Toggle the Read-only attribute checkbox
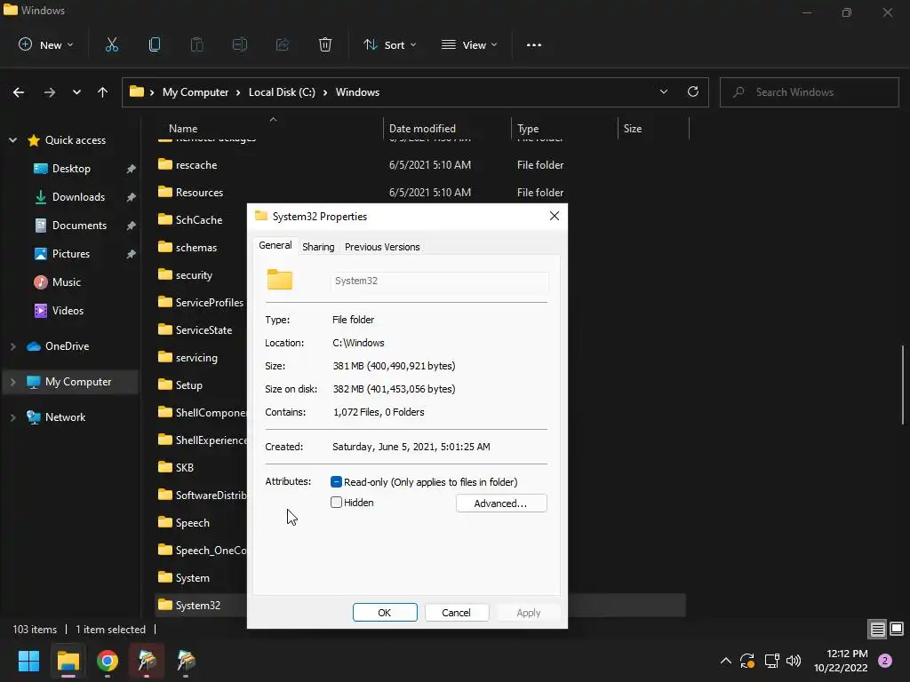The width and height of the screenshot is (910, 682). click(336, 482)
